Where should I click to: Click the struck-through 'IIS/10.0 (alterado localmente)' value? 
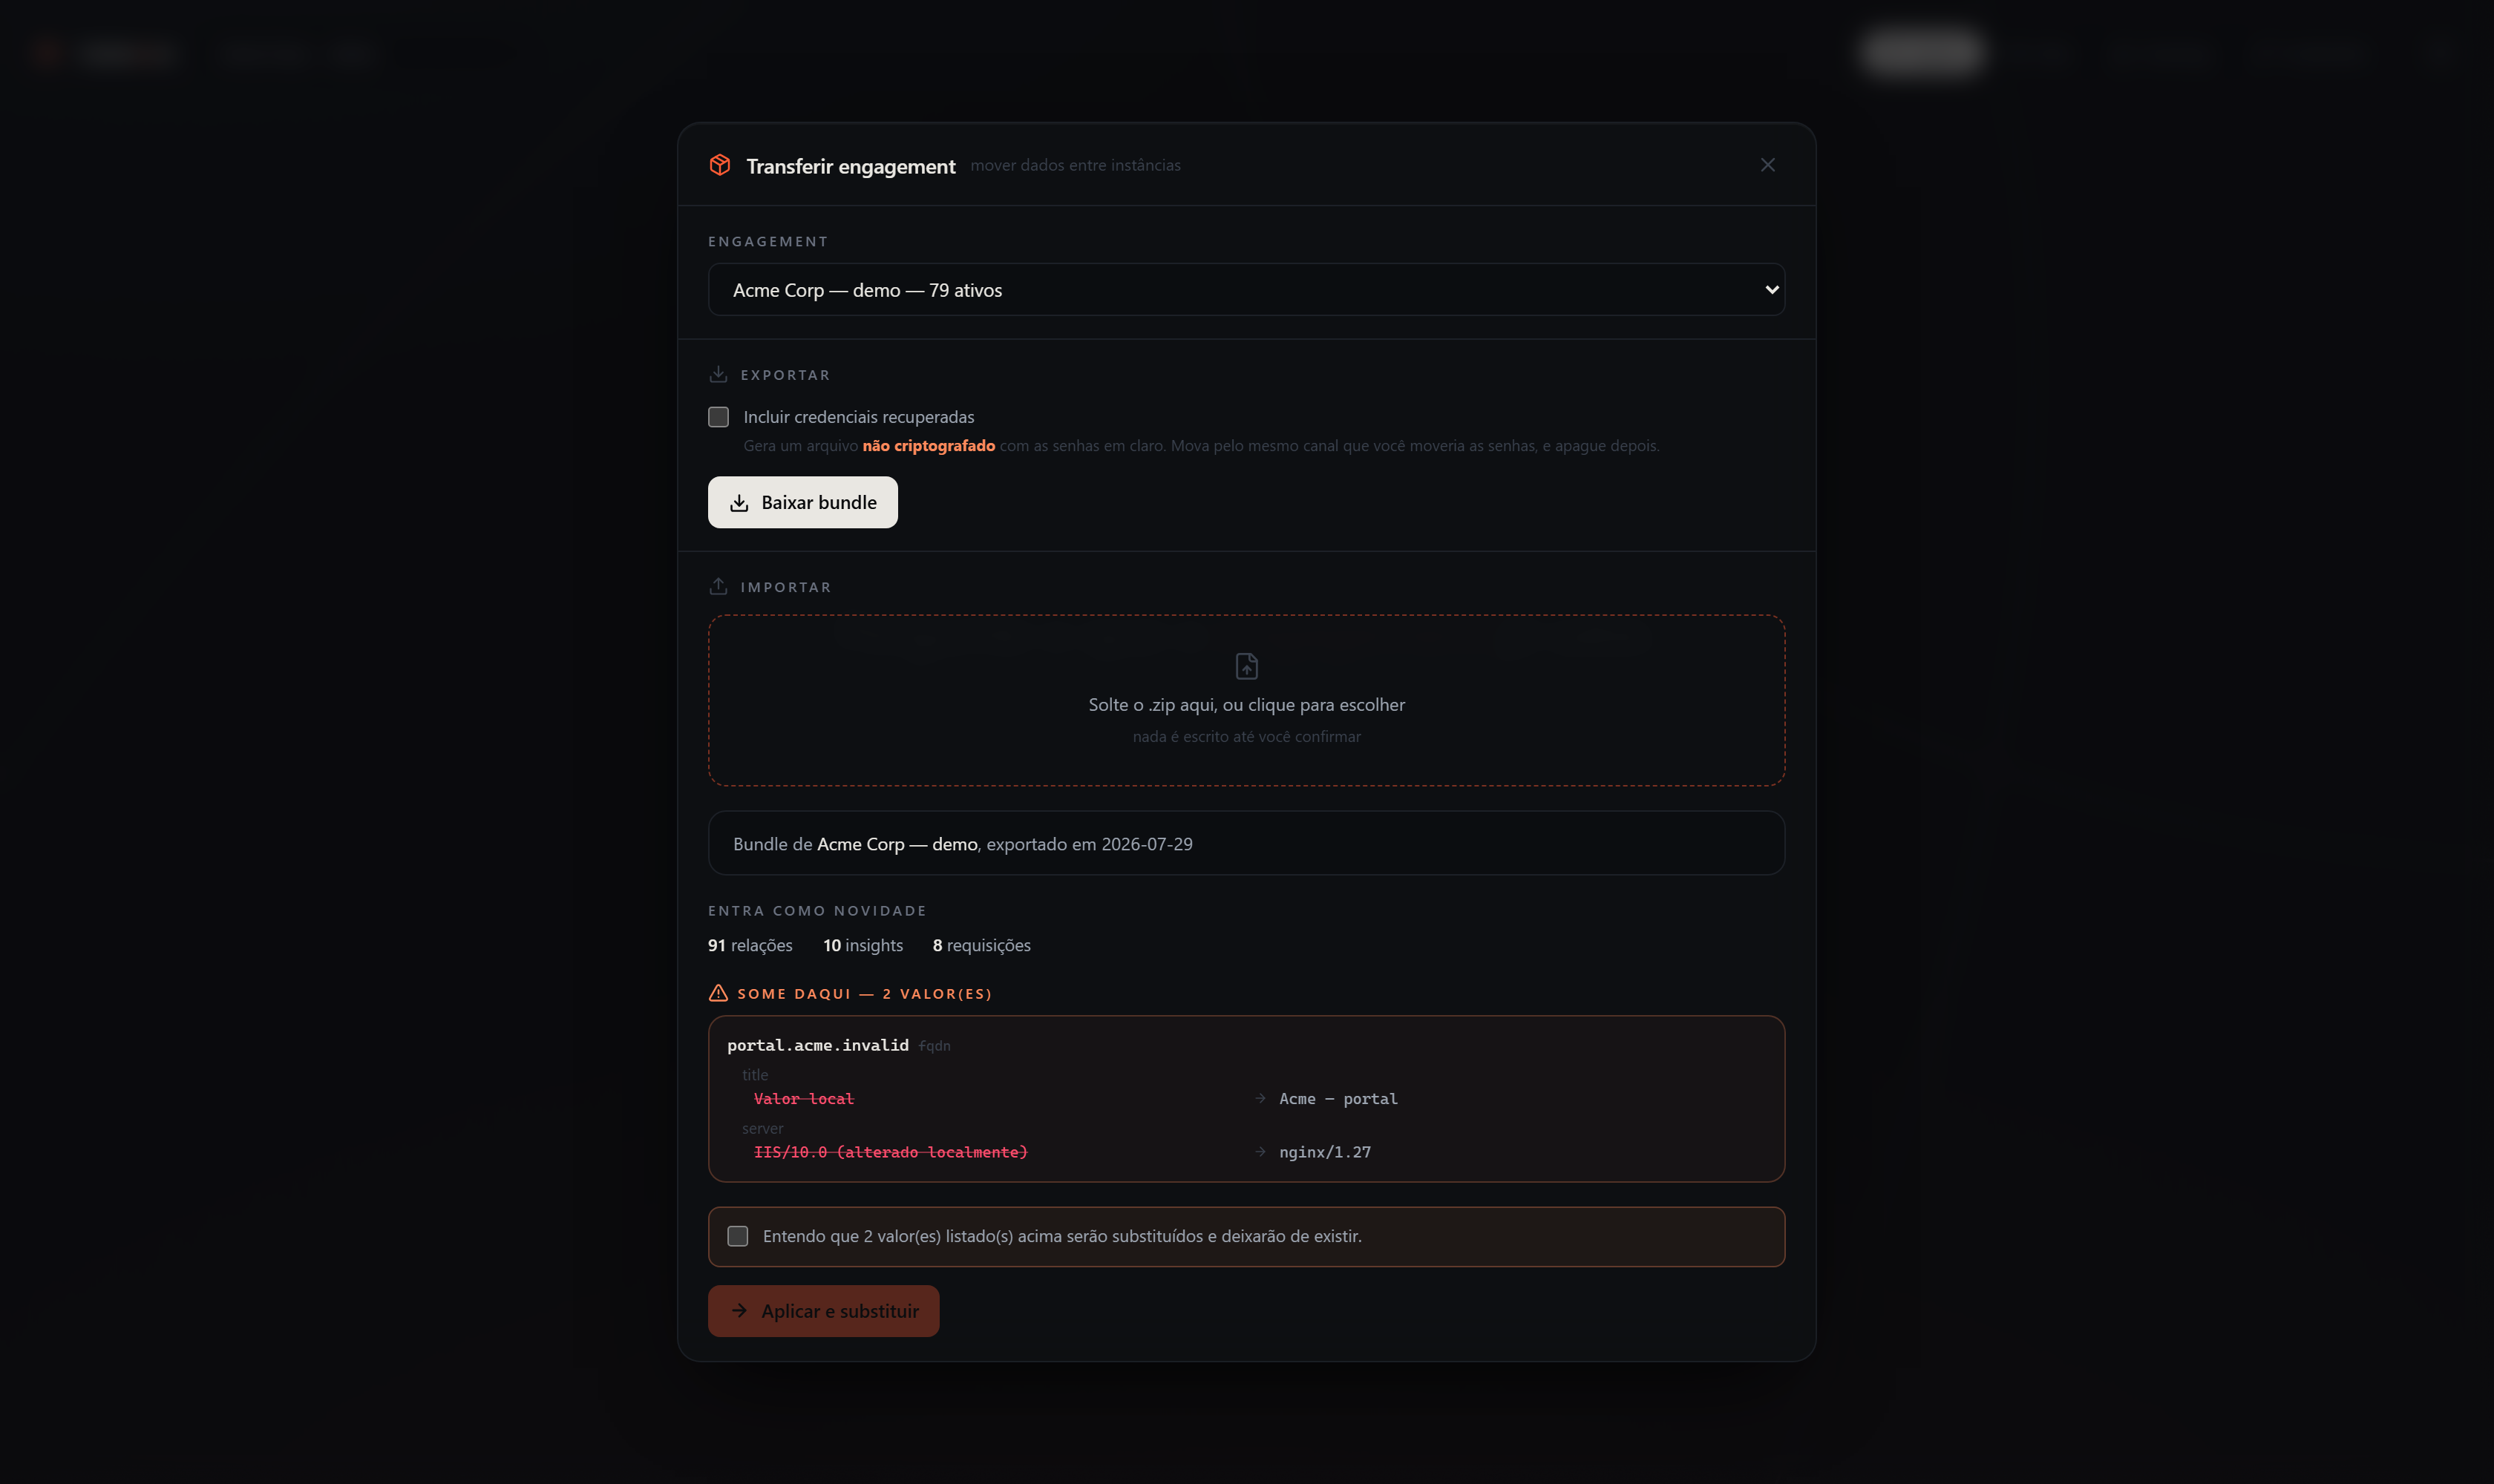(x=891, y=1152)
